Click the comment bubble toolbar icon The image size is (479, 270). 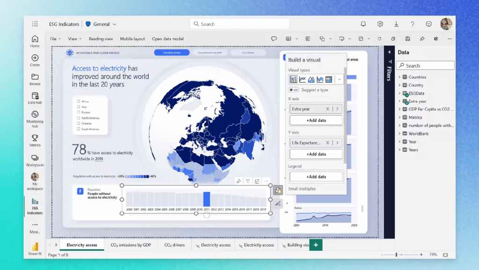(x=274, y=39)
